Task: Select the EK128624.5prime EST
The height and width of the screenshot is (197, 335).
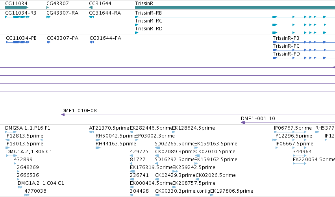Action: [x=193, y=128]
